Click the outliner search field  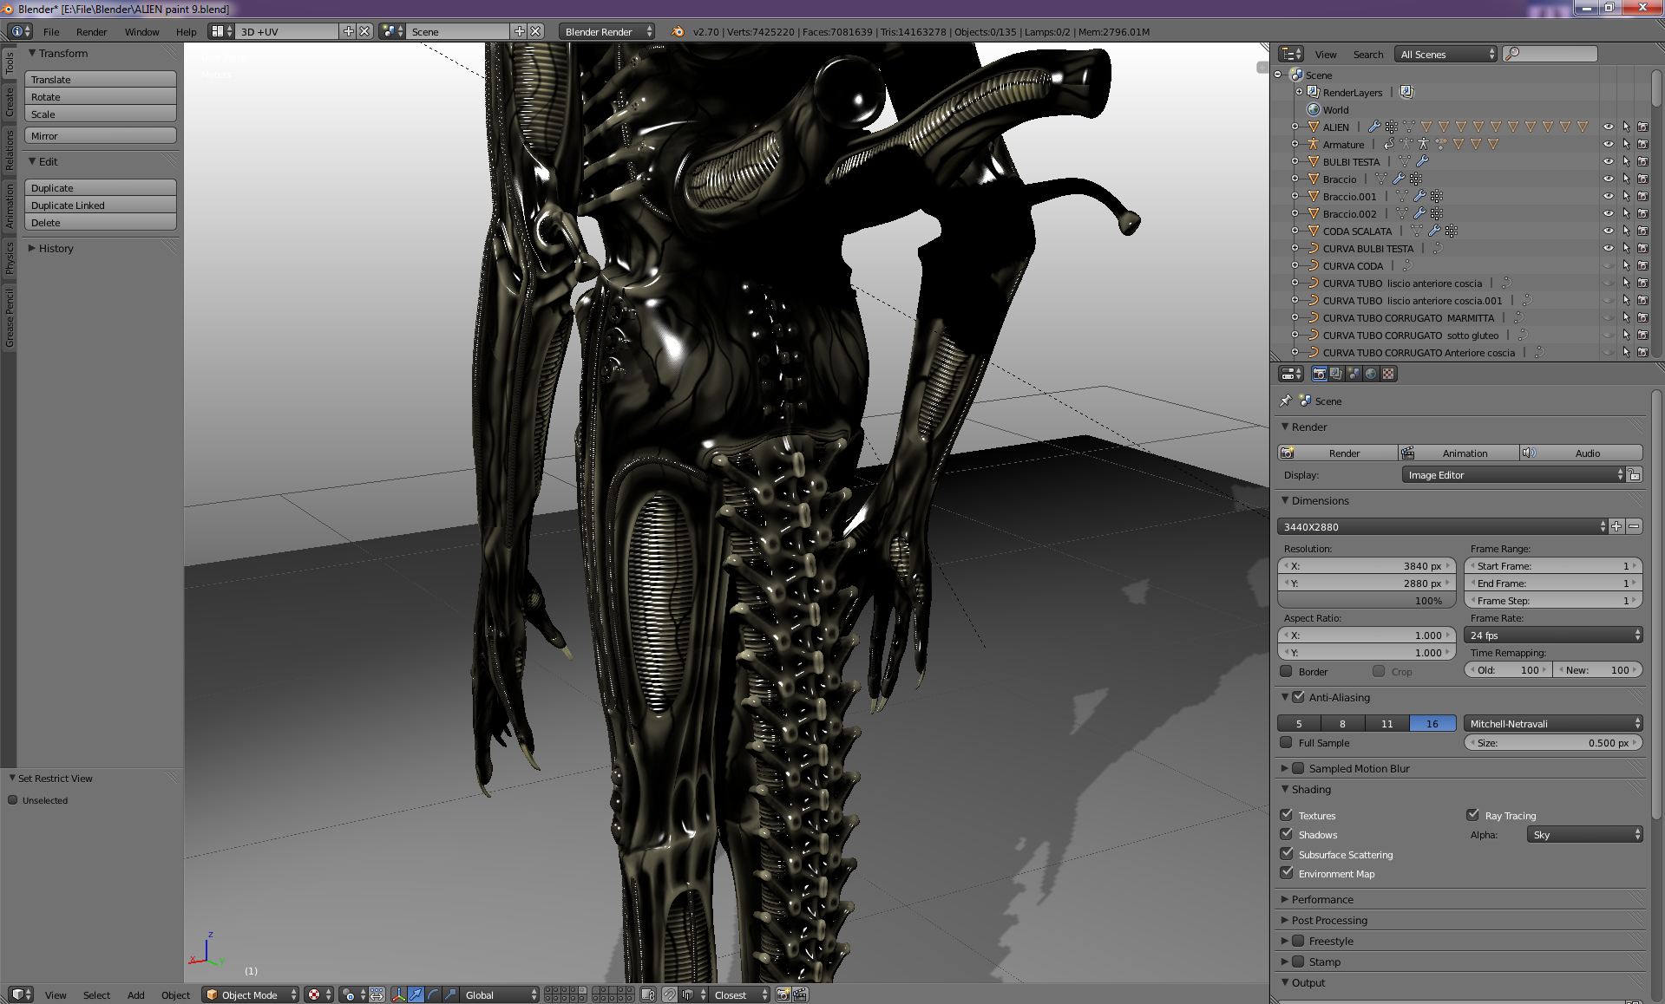tap(1550, 54)
